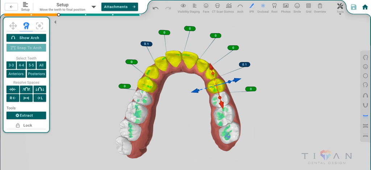Switch to the move arrows tab
Screen dimensions: 371x170
[13, 26]
